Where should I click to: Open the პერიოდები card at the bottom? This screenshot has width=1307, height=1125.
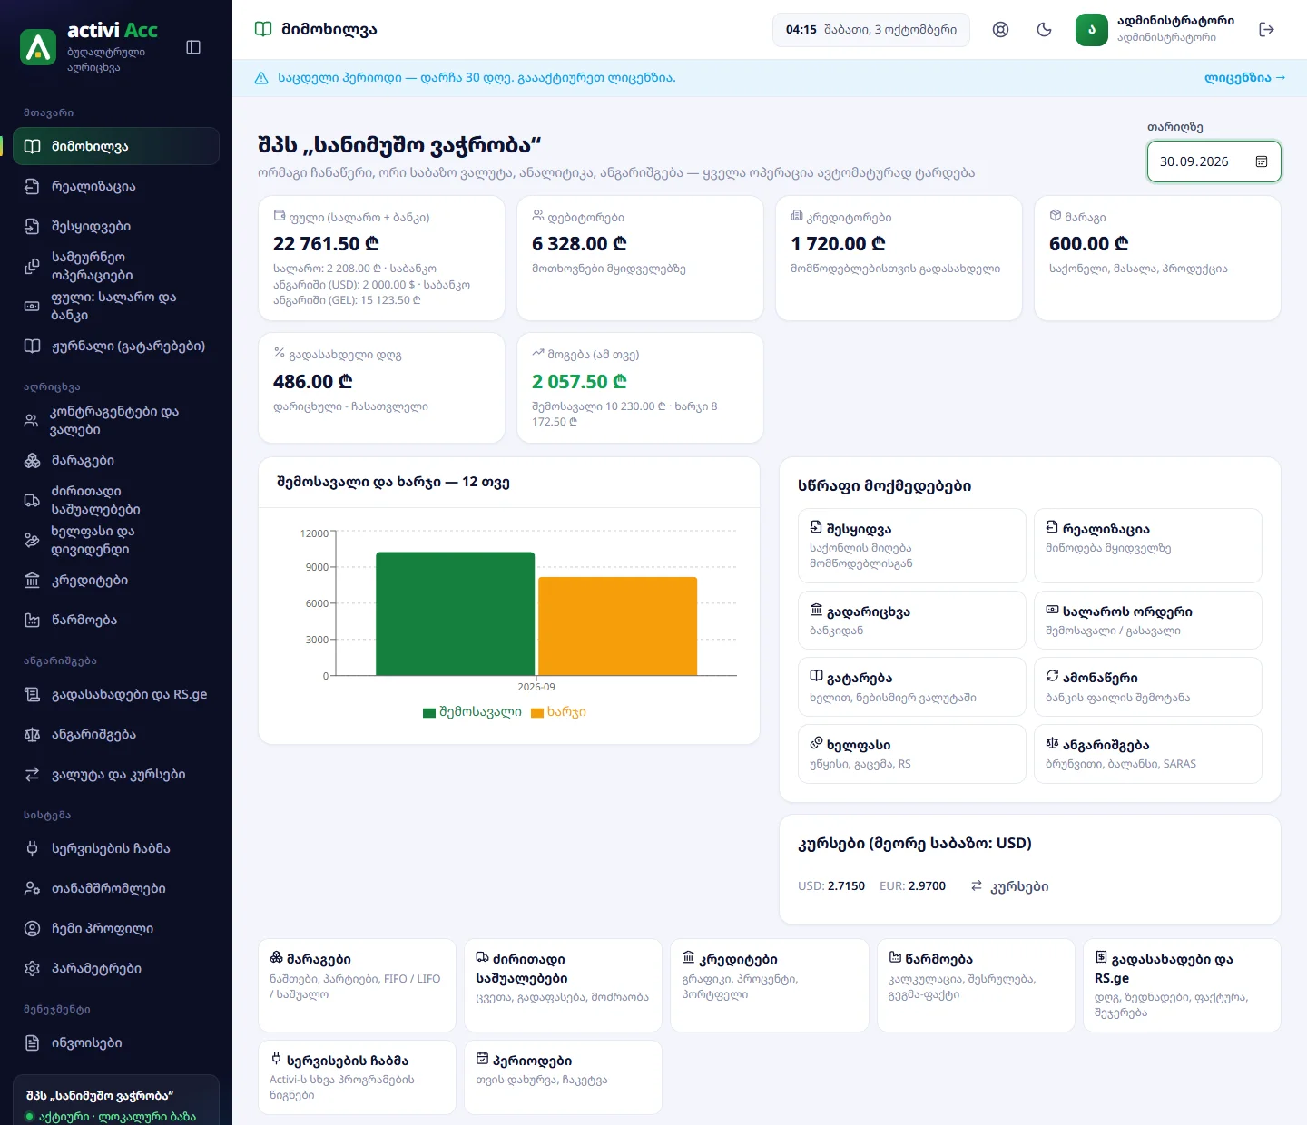563,1077
